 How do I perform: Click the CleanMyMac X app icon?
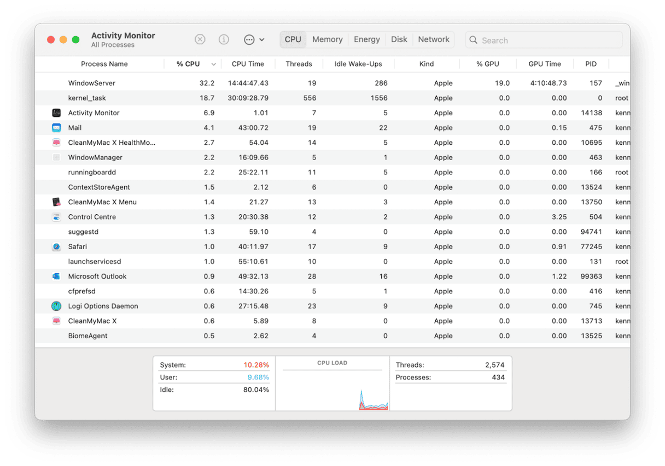click(x=56, y=321)
